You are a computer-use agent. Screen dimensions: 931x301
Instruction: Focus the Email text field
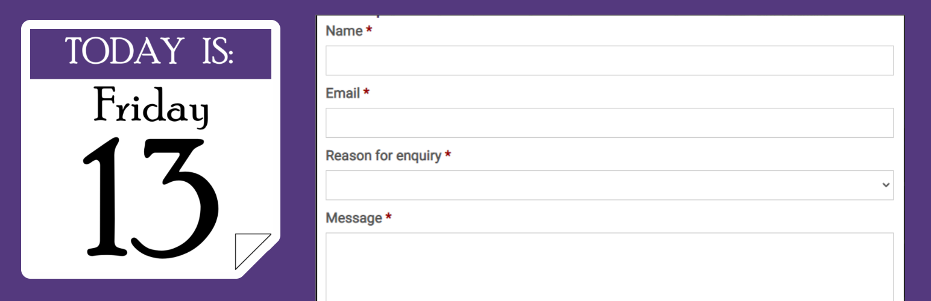[x=609, y=123]
